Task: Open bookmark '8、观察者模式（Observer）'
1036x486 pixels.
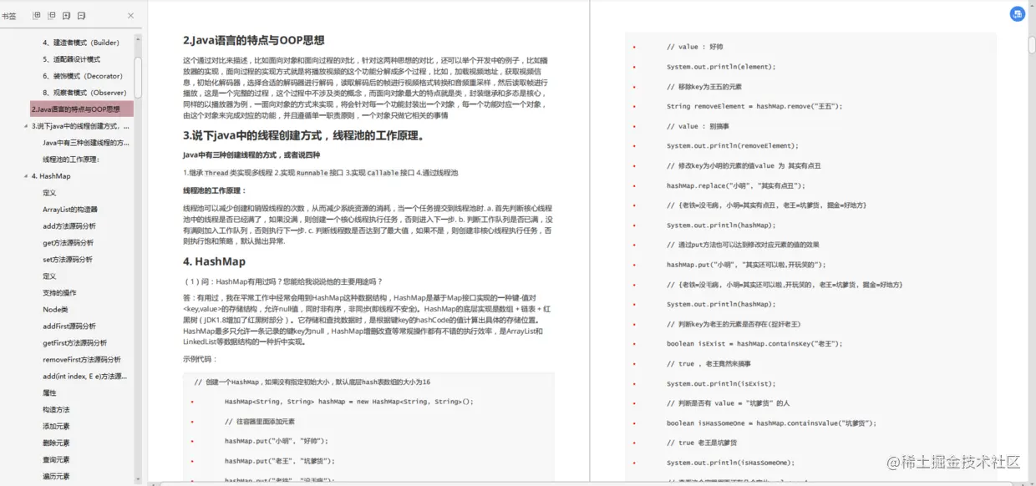Action: (85, 93)
